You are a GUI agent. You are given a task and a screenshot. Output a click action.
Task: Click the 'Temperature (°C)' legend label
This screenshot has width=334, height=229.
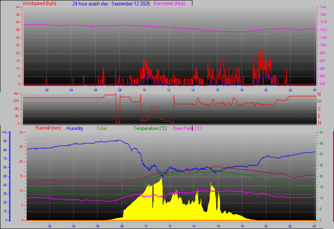click(x=150, y=128)
